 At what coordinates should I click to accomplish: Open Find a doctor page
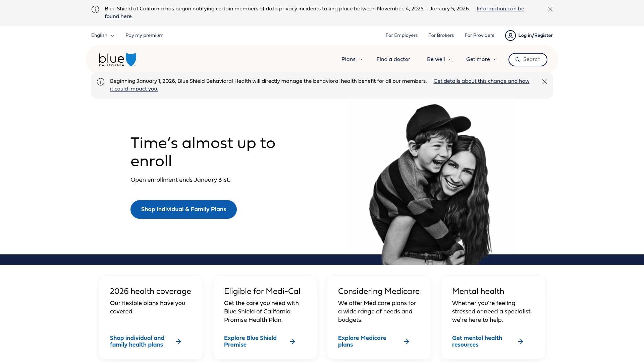393,59
